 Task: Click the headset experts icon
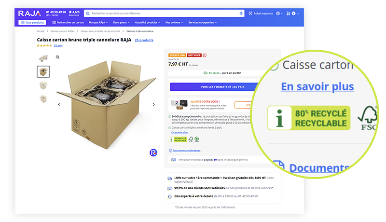coord(170,196)
